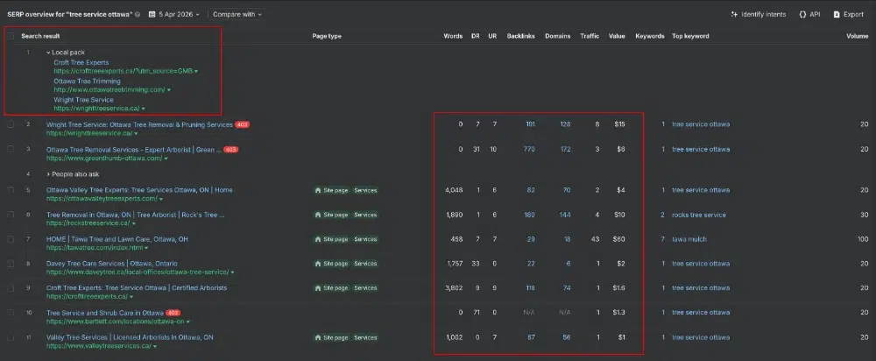
Task: Check the box for the Tawa Tree row
Action: [x=11, y=240]
